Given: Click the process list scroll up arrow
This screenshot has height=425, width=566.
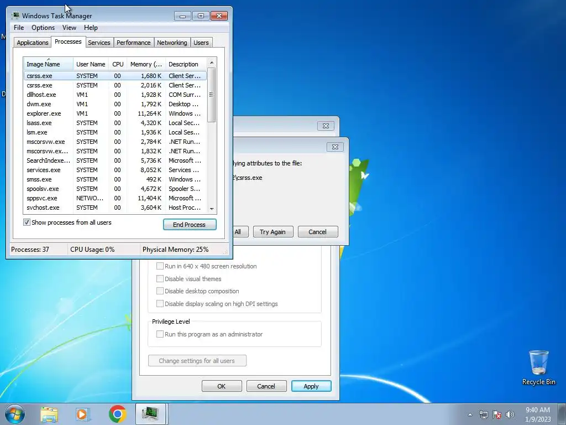Looking at the screenshot, I should 212,63.
